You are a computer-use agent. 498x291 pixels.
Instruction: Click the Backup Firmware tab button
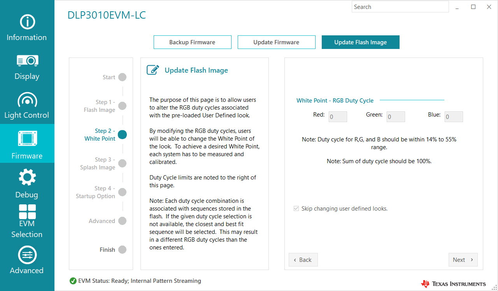pos(193,42)
